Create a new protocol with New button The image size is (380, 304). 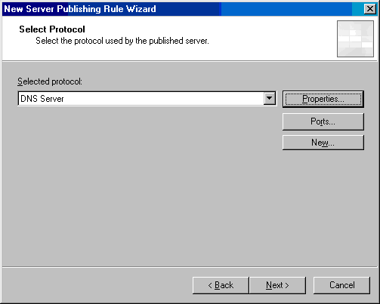323,143
